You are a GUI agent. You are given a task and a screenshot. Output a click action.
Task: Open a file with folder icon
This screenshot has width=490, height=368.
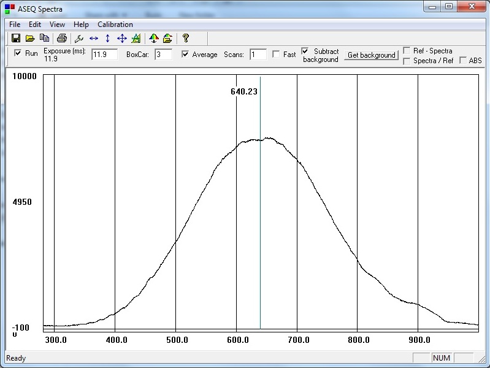tap(30, 38)
